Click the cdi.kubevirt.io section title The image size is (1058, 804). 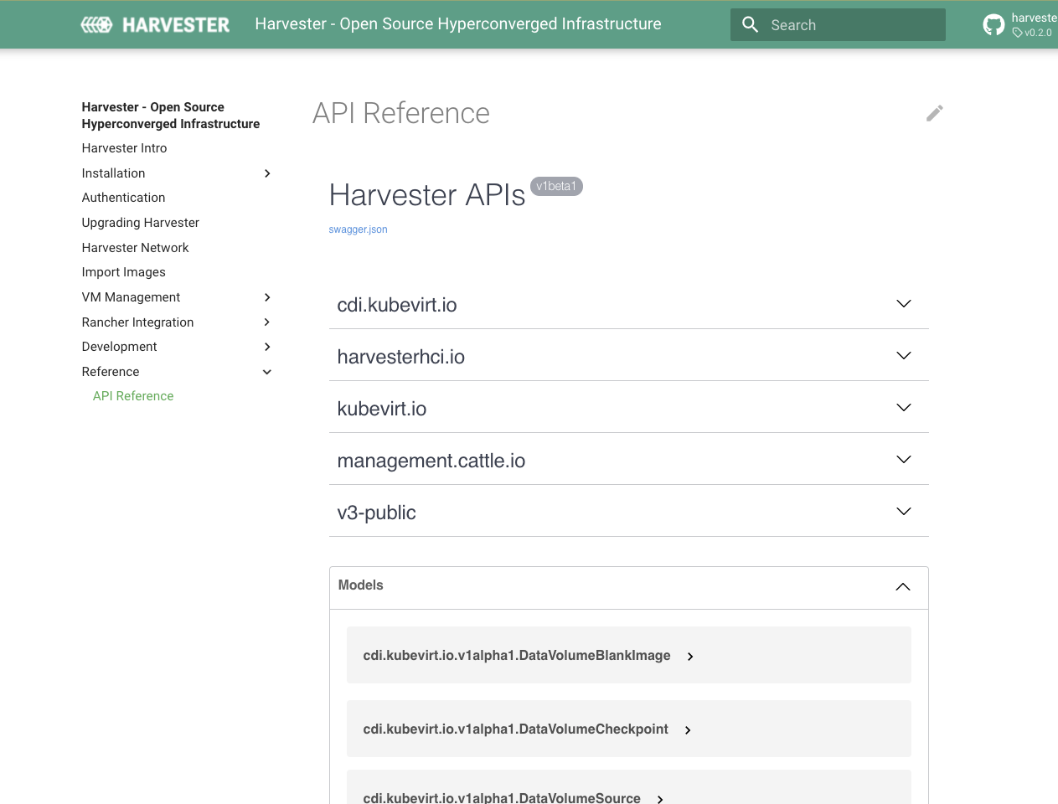point(397,305)
